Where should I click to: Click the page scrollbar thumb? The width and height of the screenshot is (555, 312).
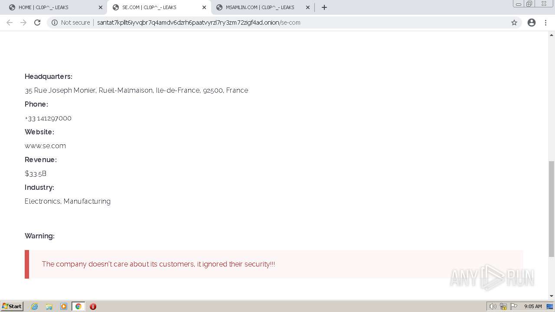[552, 209]
